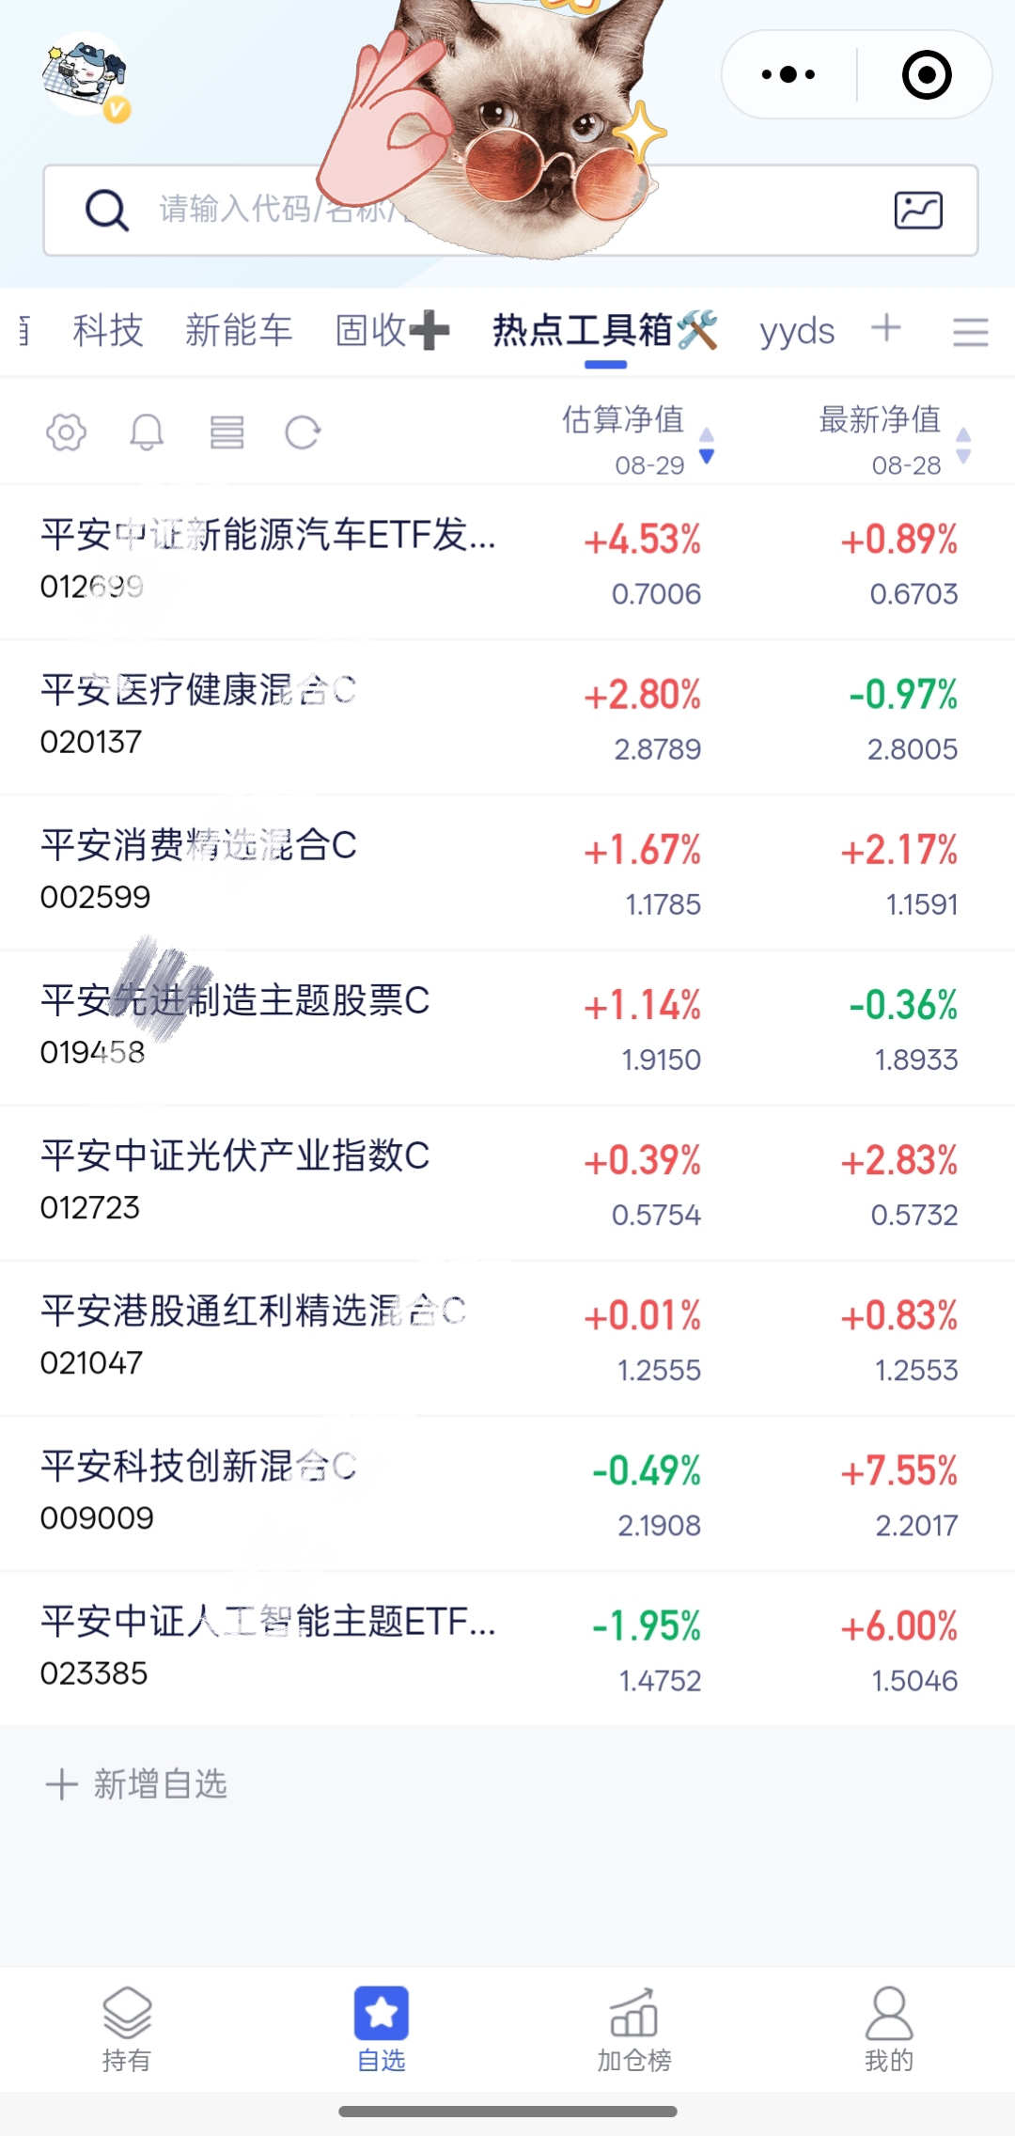Viewport: 1015px width, 2136px height.
Task: Refresh the fund list
Action: 303,432
